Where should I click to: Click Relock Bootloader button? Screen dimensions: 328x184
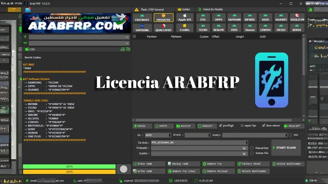click(x=253, y=171)
